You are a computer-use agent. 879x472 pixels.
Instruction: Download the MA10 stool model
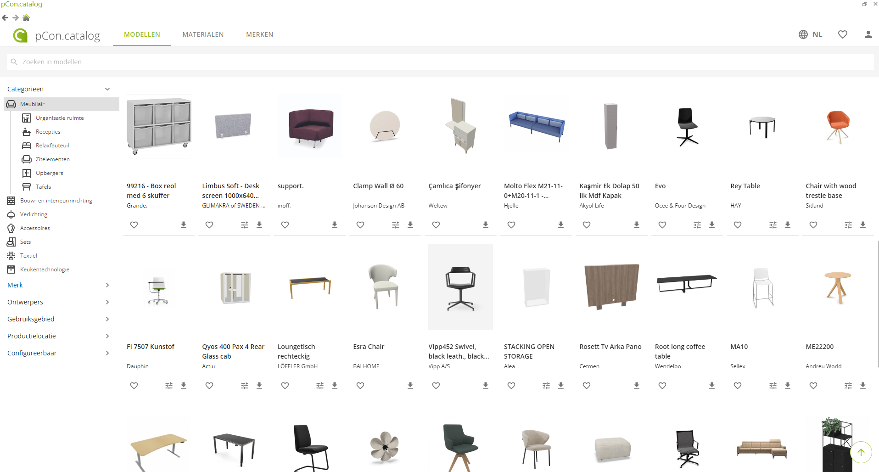point(788,386)
